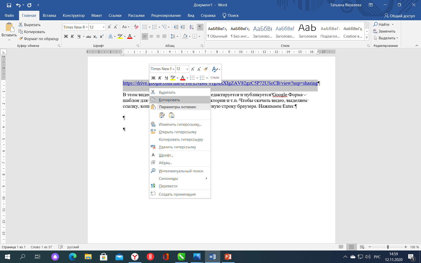The width and height of the screenshot is (421, 263).
Task: Click the Strikethrough abc icon
Action: [89, 37]
